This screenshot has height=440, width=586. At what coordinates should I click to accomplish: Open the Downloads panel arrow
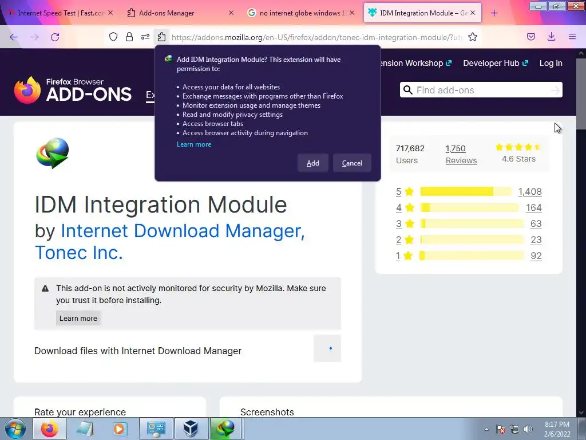551,37
